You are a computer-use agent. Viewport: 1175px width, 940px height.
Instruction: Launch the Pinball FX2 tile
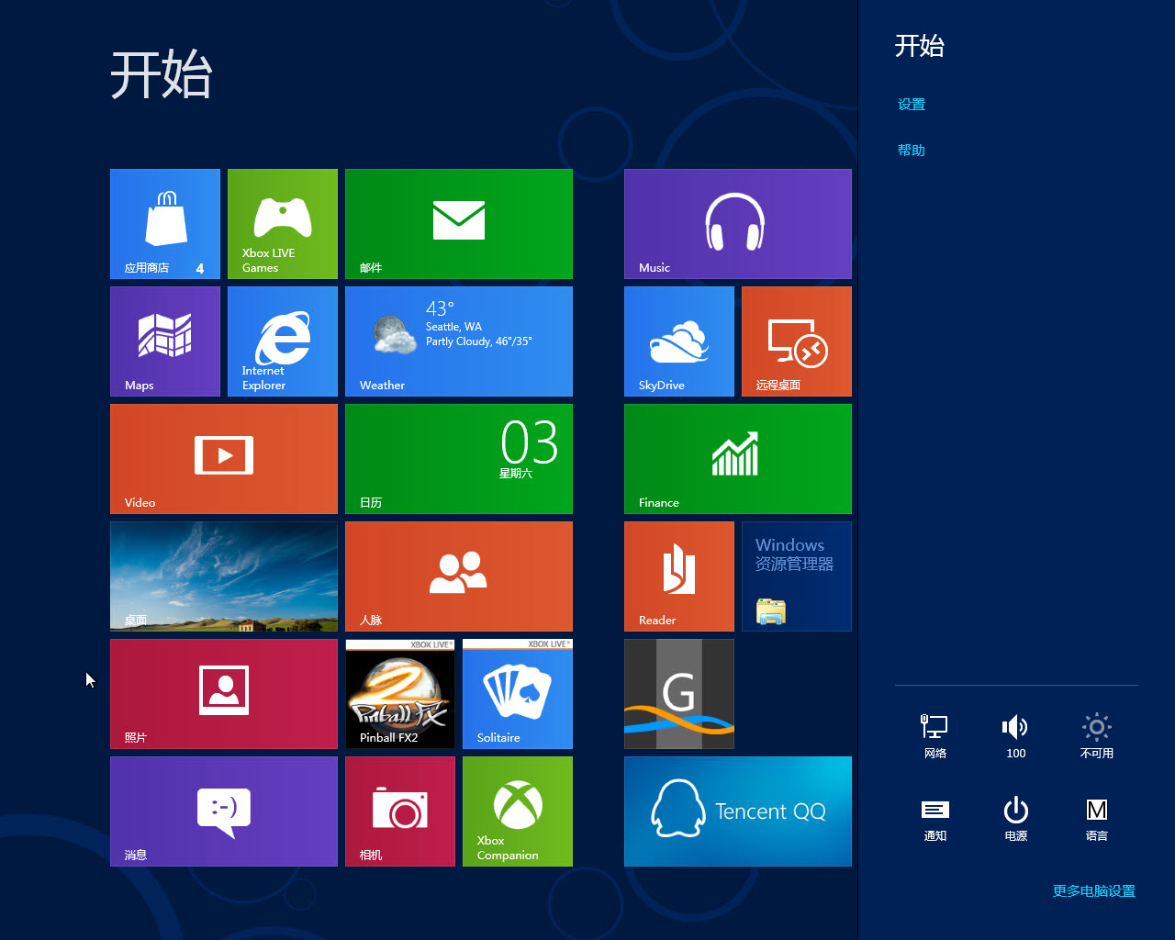pyautogui.click(x=400, y=694)
